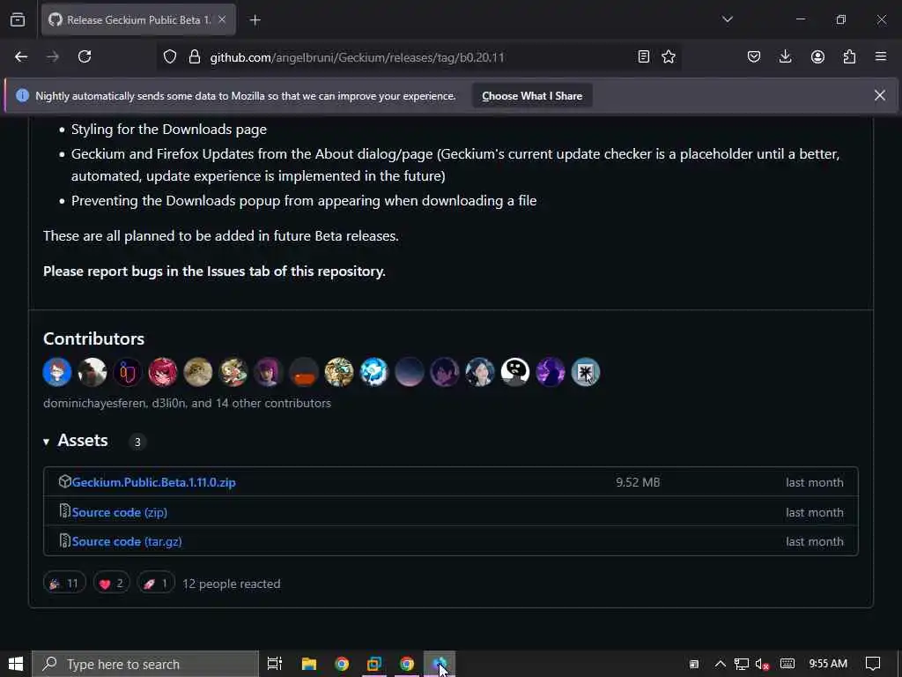902x677 pixels.
Task: Open the Windows notification center
Action: pos(873,664)
